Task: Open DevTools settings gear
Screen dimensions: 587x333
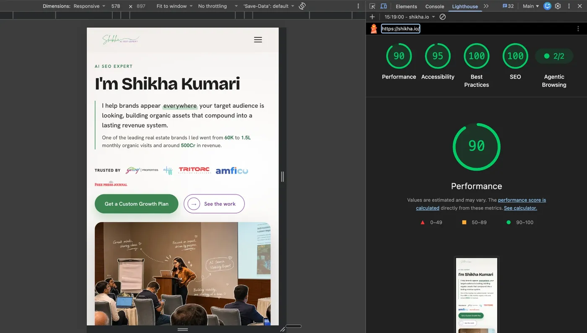Action: [x=558, y=6]
